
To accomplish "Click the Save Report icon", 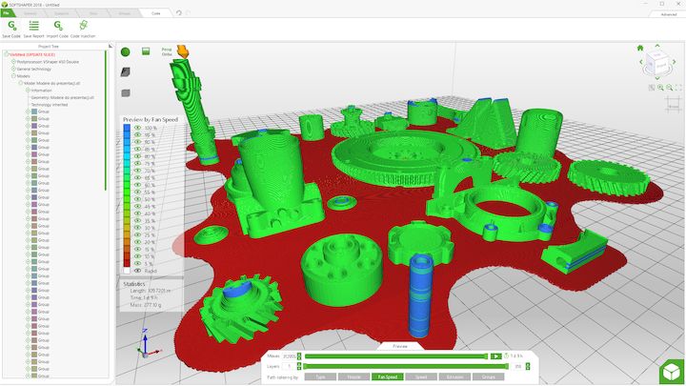I will pyautogui.click(x=33, y=26).
